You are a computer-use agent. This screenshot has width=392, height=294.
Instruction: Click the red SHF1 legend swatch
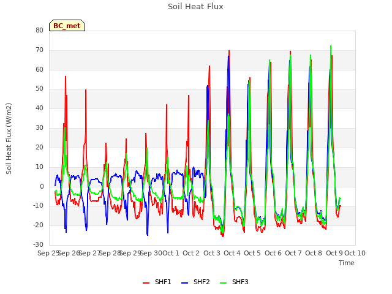point(146,283)
